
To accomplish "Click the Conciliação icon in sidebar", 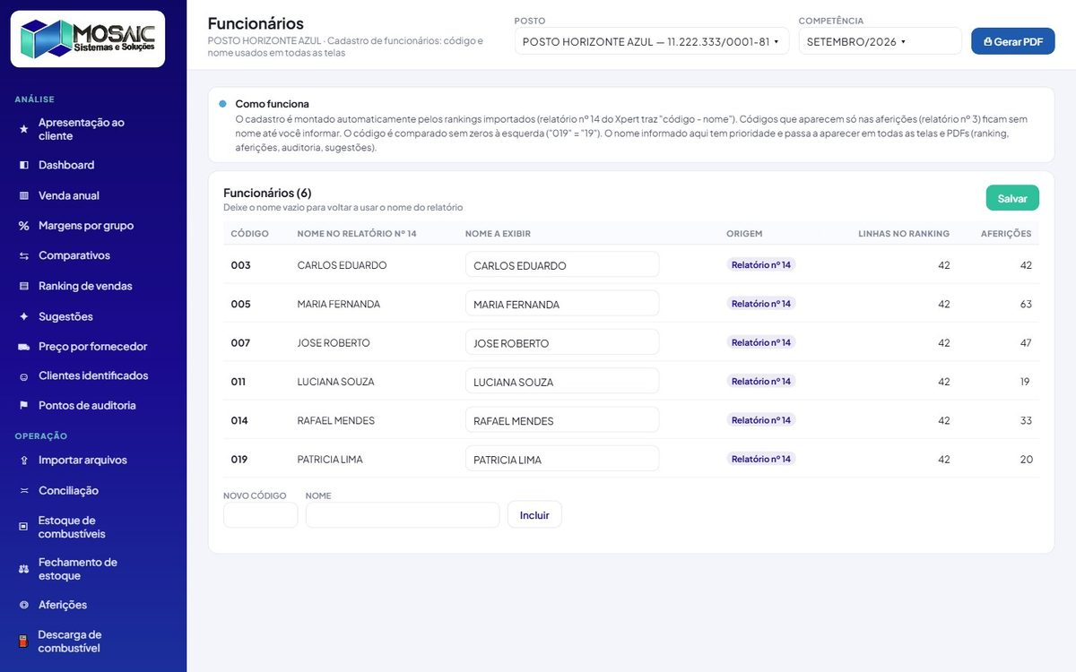I will click(24, 491).
